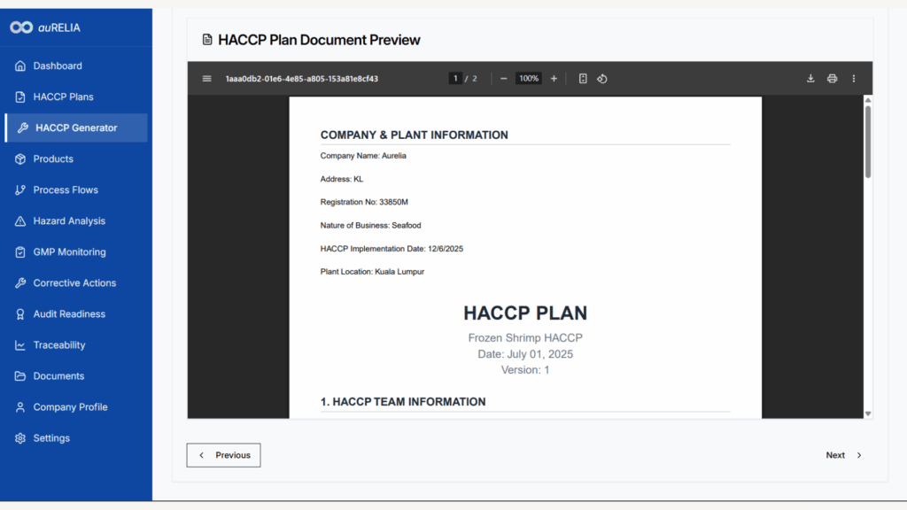Open the Dashboard page
The height and width of the screenshot is (510, 907).
click(x=58, y=66)
